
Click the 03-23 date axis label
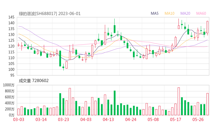(x=63, y=119)
